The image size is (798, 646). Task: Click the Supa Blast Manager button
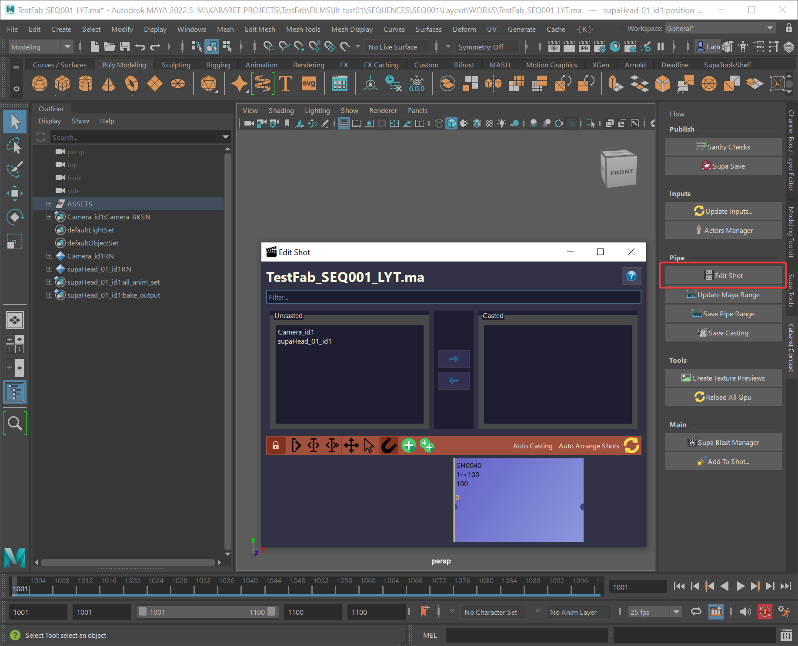pyautogui.click(x=724, y=442)
